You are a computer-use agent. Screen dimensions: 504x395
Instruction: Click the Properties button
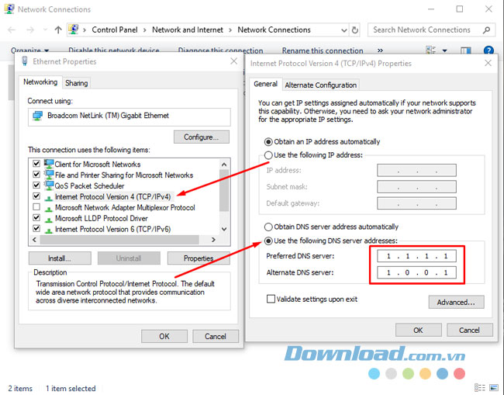198,258
